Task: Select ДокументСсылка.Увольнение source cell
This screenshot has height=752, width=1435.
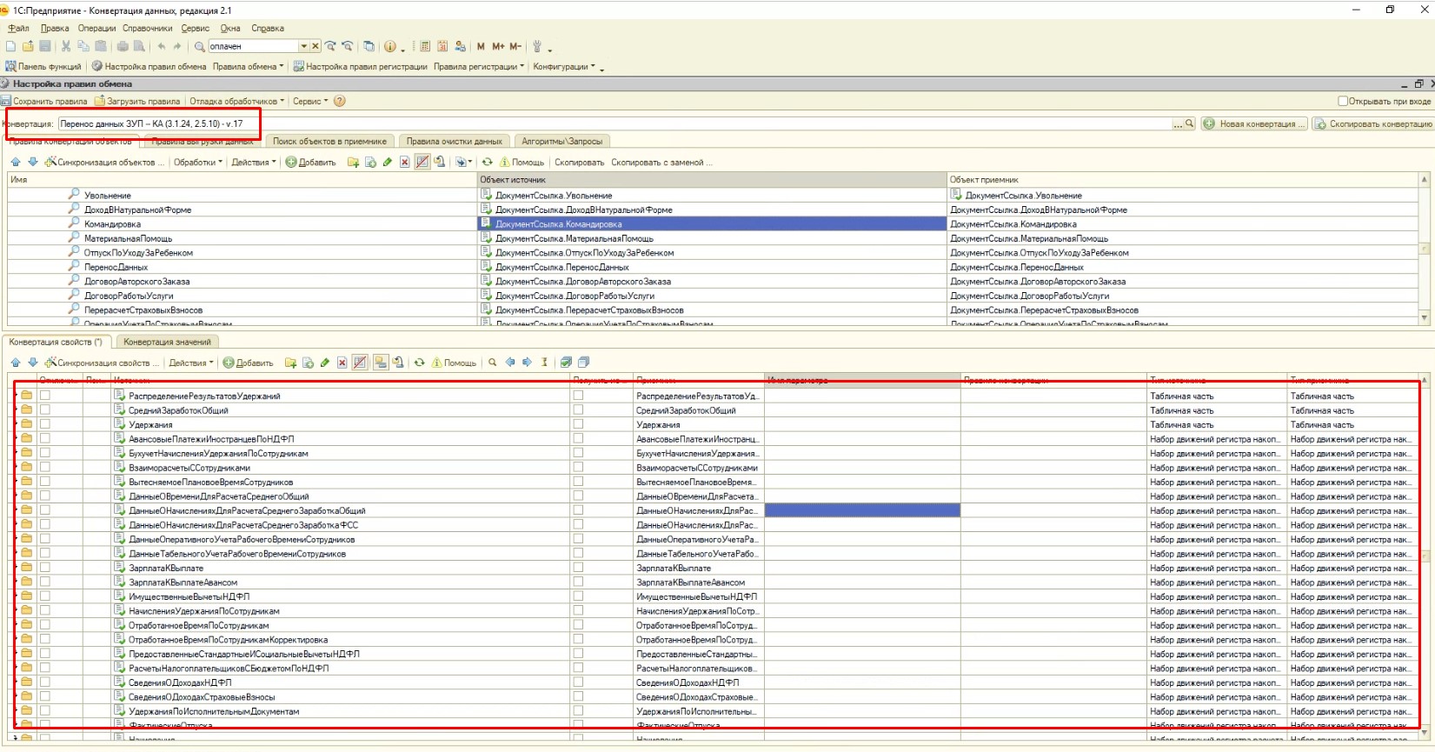Action: (x=712, y=195)
